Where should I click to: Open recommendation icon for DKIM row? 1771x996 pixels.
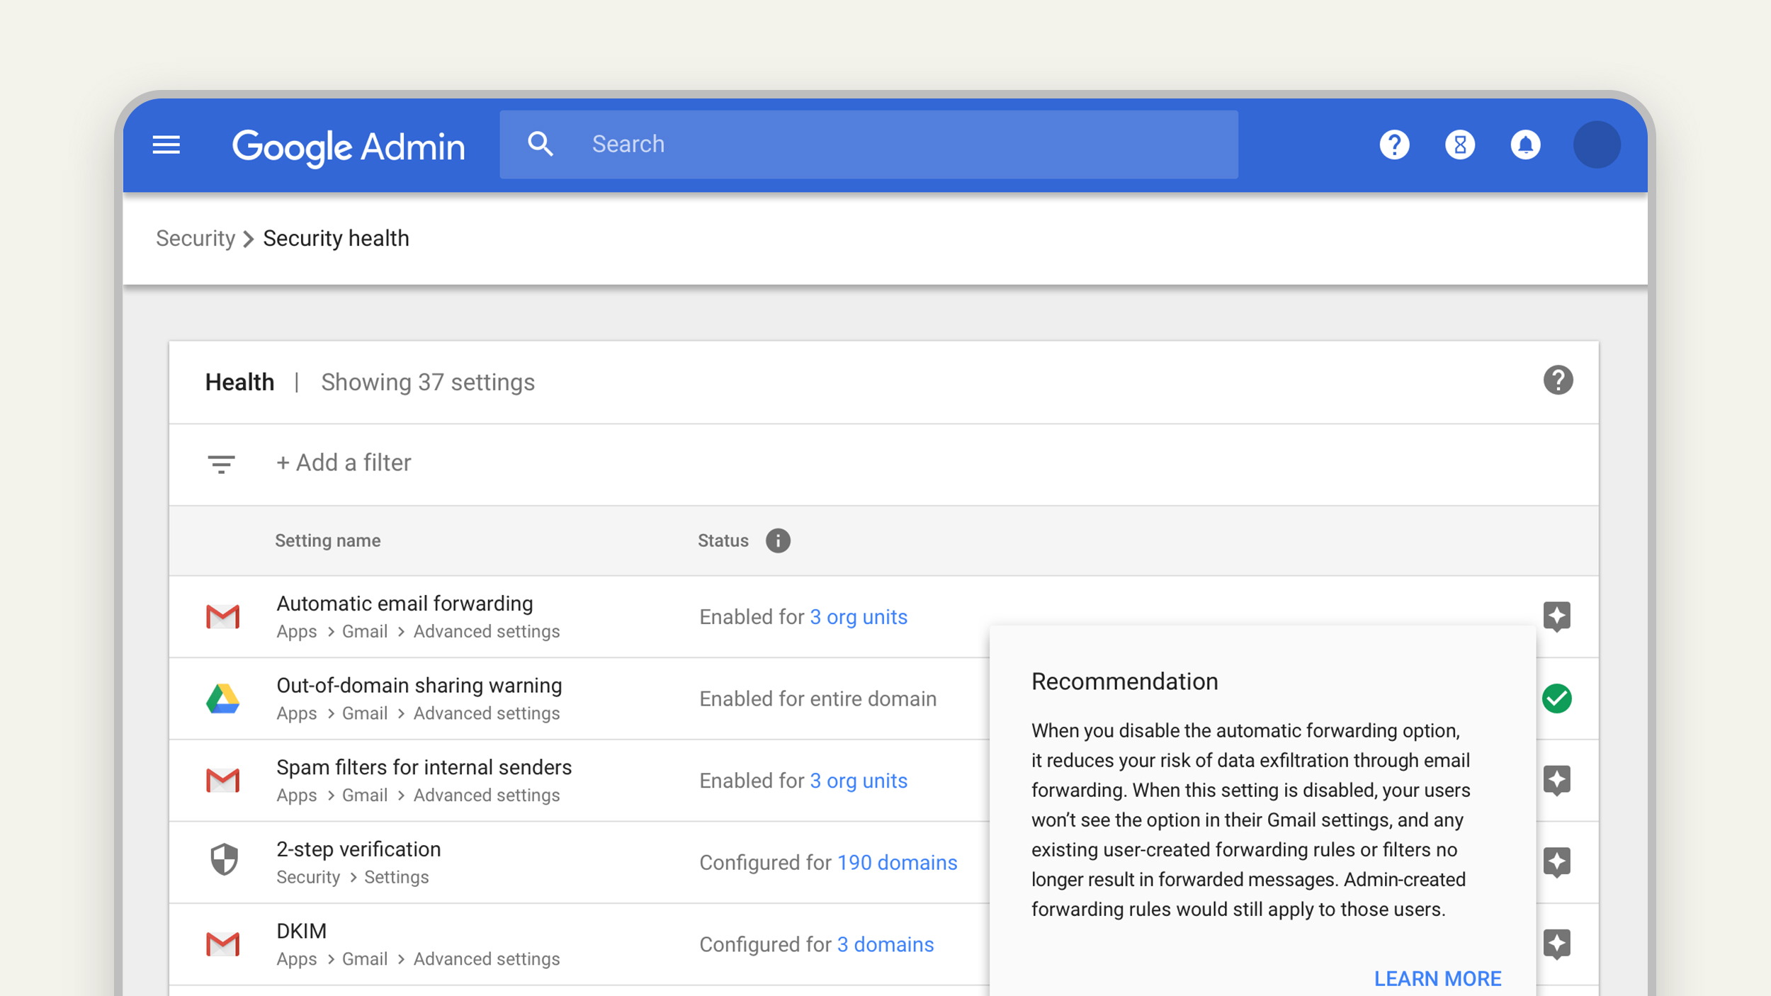(1557, 944)
